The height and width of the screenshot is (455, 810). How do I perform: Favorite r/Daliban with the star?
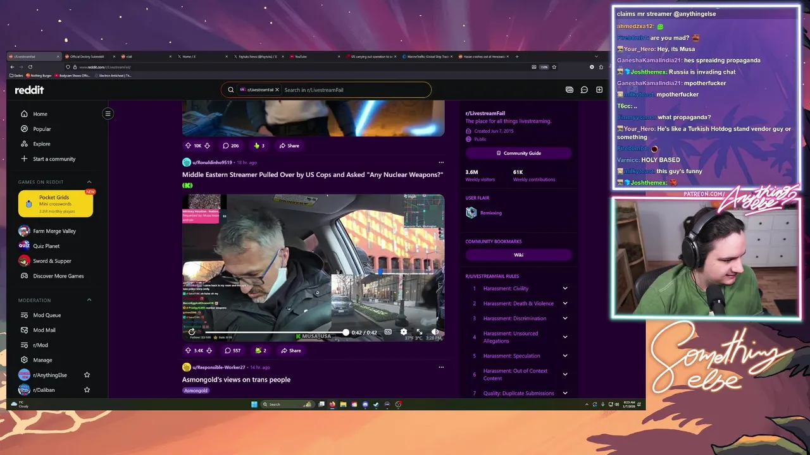[x=87, y=390]
